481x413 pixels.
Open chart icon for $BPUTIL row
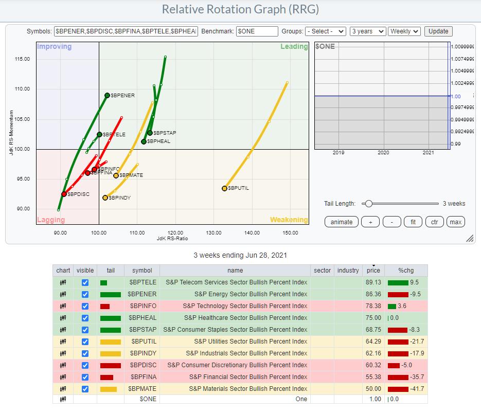coord(63,342)
